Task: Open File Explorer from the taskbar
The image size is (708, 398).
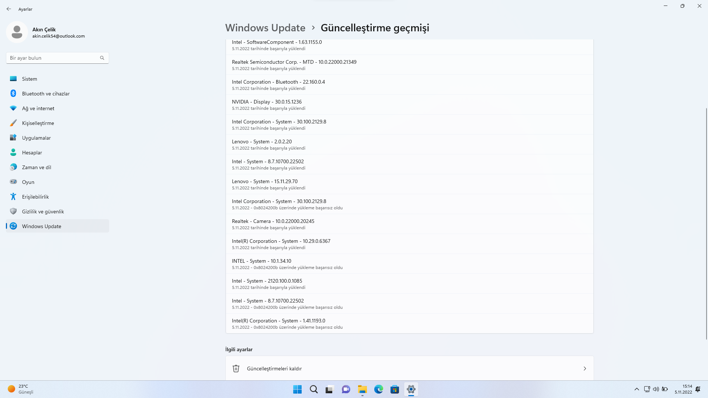Action: tap(362, 389)
